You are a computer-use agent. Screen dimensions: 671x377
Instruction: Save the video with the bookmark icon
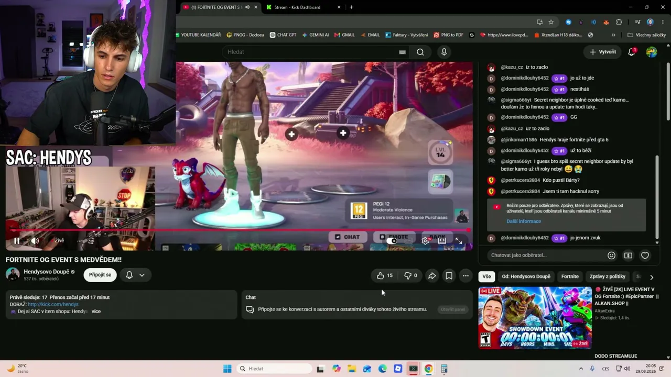449,275
